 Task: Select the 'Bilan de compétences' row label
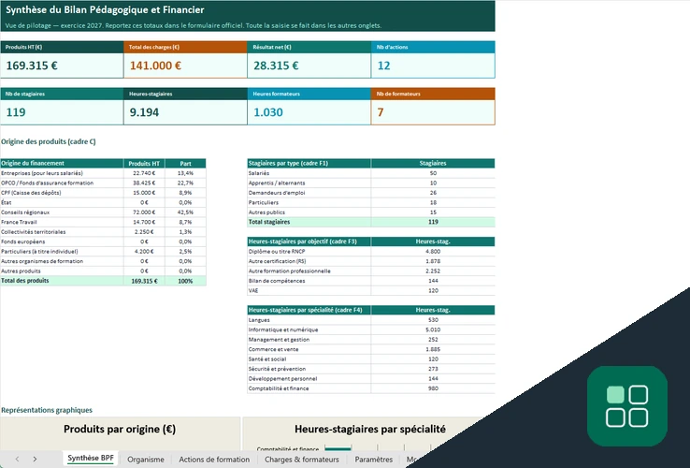tap(277, 281)
